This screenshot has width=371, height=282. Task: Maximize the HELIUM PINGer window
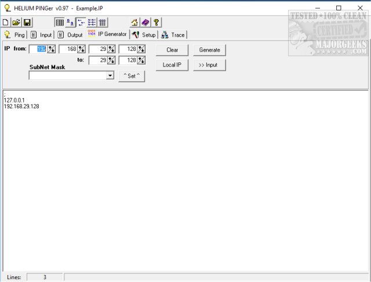pyautogui.click(x=339, y=8)
